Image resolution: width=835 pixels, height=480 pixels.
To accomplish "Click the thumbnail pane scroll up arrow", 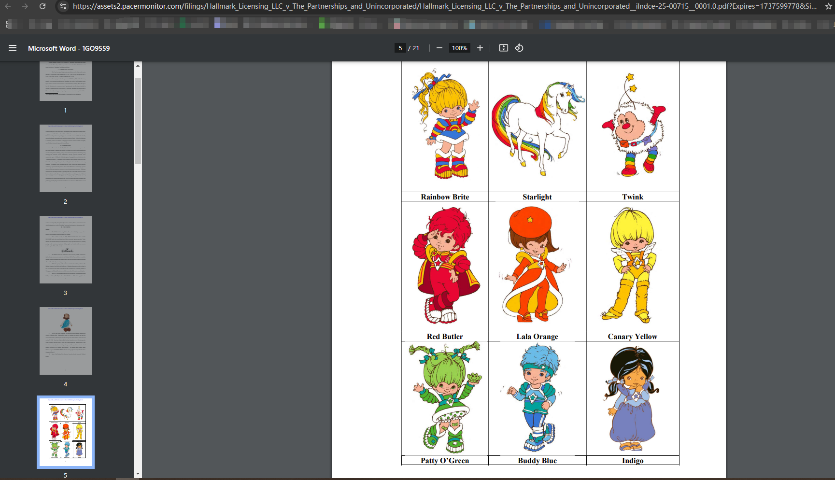I will (x=138, y=66).
